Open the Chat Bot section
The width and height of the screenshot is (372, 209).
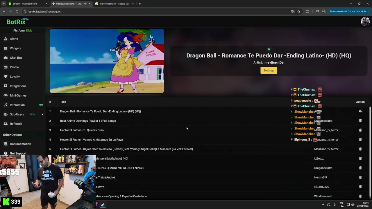click(16, 58)
